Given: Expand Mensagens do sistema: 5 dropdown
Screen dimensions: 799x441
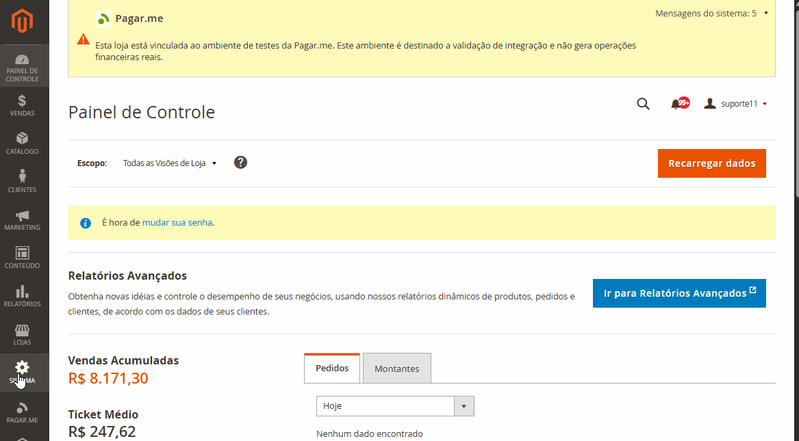Looking at the screenshot, I should [x=712, y=13].
